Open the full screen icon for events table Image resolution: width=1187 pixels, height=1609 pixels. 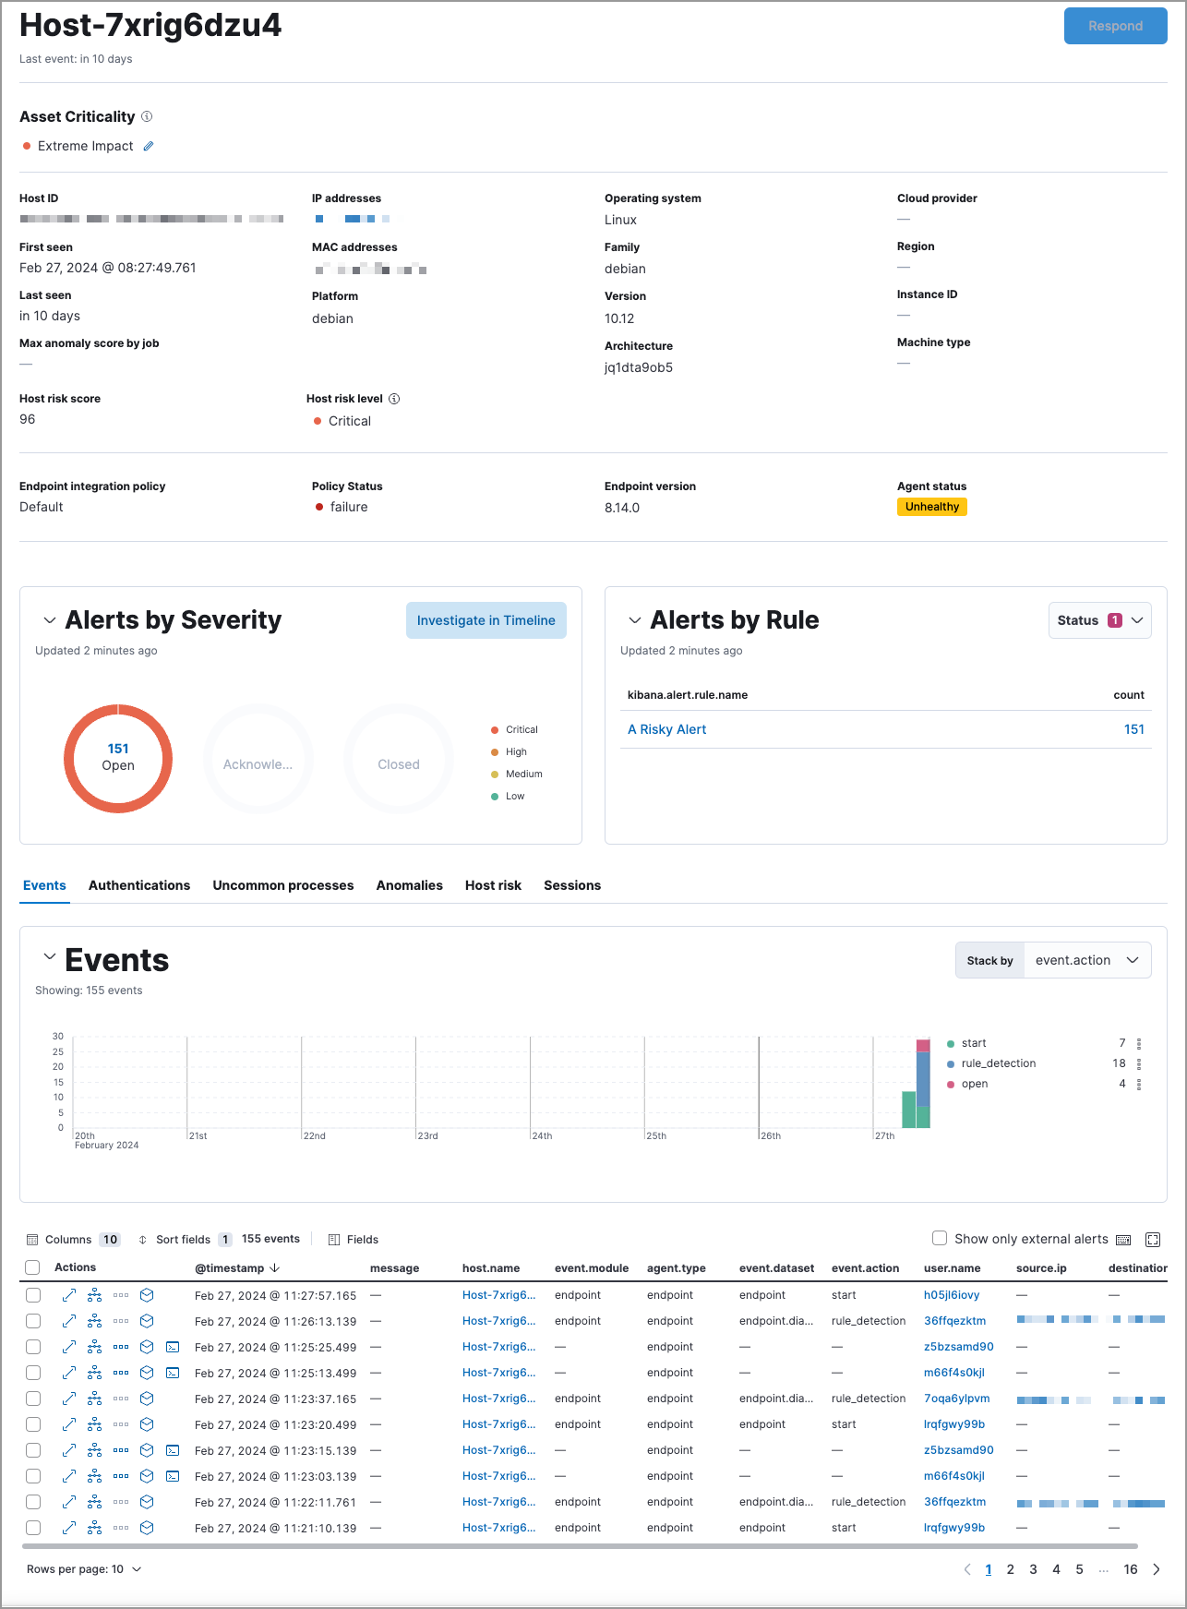click(1152, 1240)
